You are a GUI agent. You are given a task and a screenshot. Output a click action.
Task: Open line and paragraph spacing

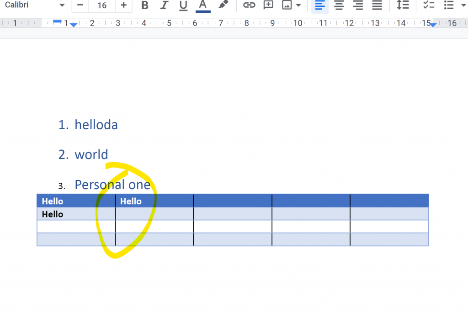point(403,5)
